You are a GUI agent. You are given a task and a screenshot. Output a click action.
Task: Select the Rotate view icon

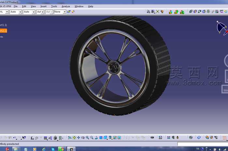83,137
